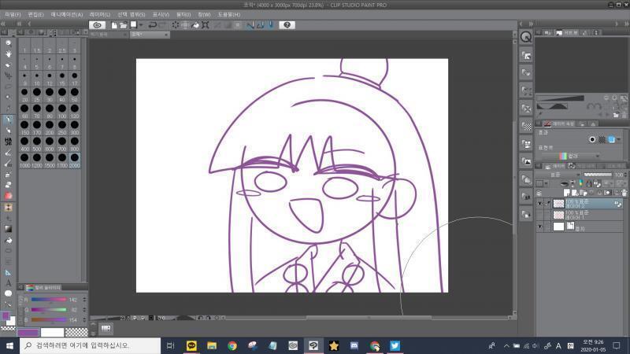Screen dimensions: 630x354
Task: Toggle Snap to Special Ruler
Action: coord(261,25)
